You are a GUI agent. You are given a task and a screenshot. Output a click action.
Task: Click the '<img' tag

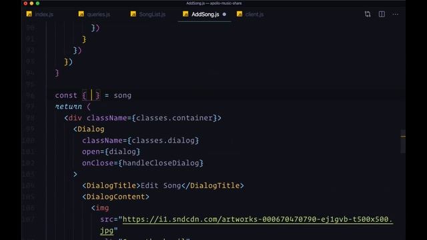pyautogui.click(x=100, y=208)
